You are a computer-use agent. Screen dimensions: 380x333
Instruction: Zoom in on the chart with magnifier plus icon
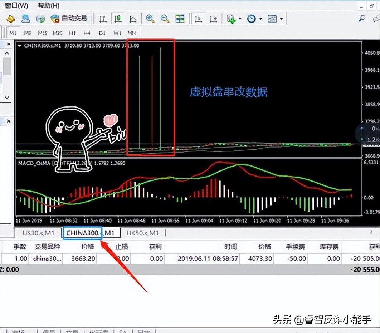click(150, 19)
